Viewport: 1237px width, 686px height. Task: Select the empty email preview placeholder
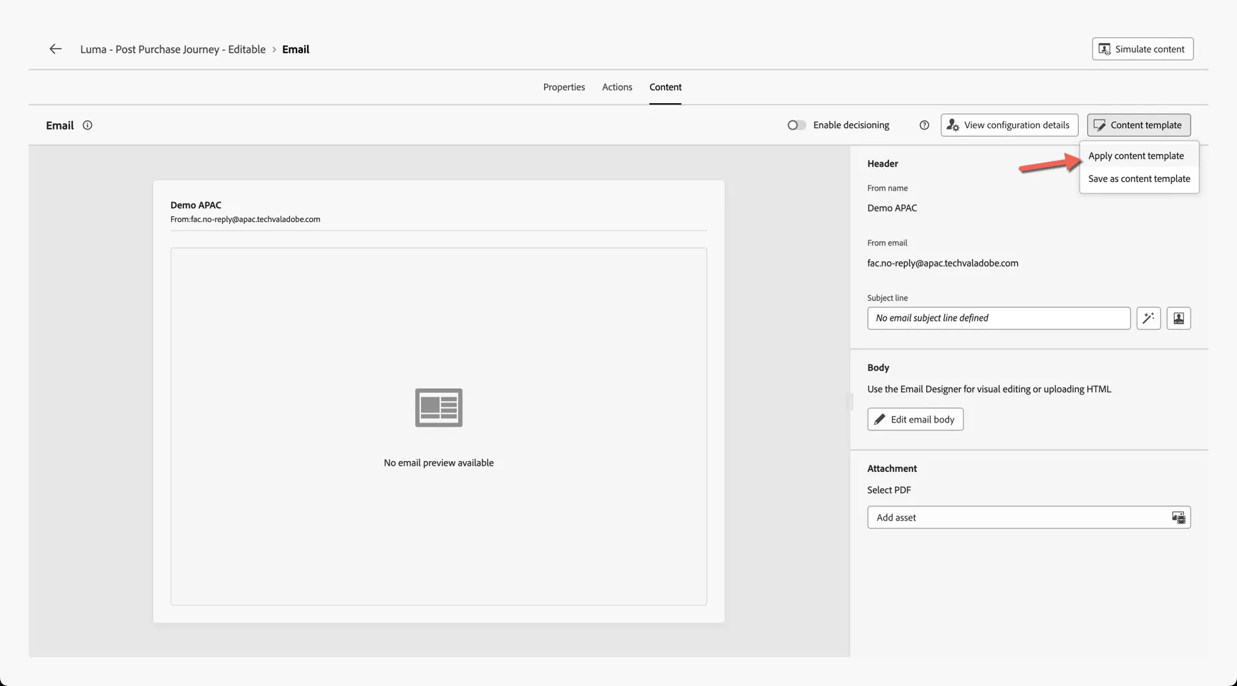pos(439,426)
